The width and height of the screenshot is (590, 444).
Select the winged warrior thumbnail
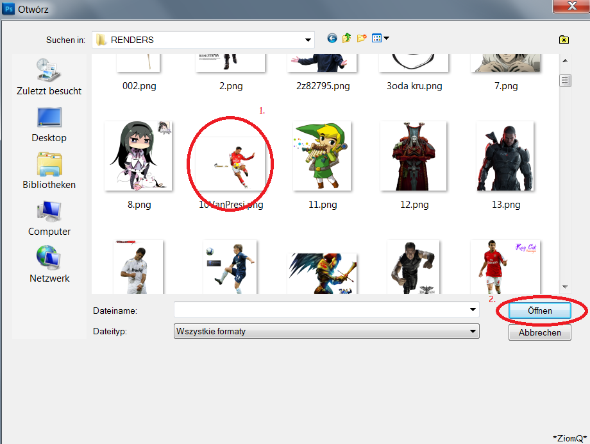click(322, 273)
